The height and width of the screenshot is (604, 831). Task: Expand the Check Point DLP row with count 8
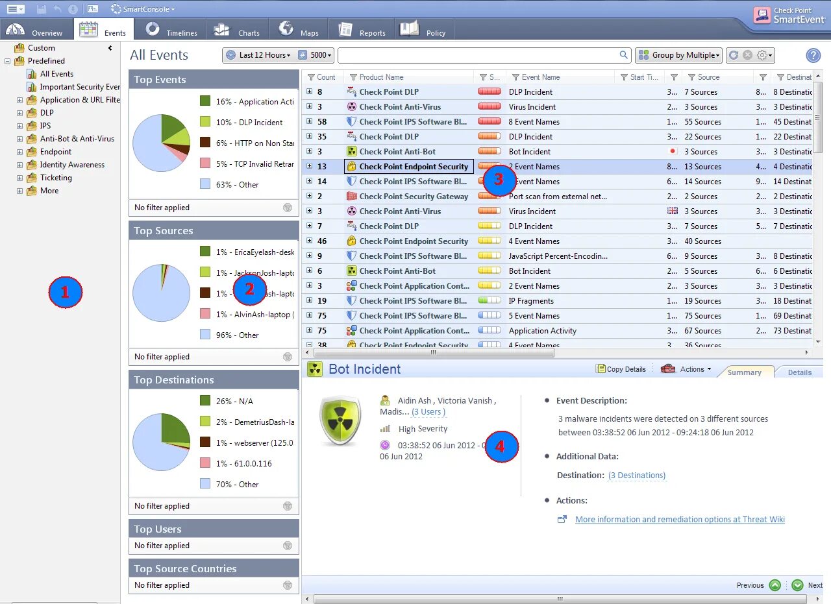[x=310, y=91]
